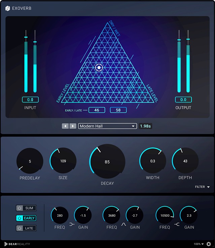Click the left output meter level marker
This screenshot has height=248, width=215.
pos(179,40)
